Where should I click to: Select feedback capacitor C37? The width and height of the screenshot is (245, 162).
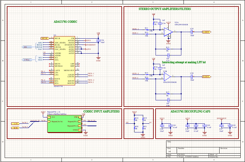[168, 55]
